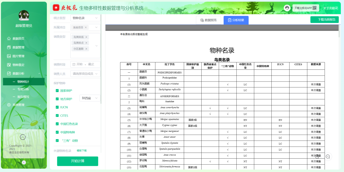Click the 模板下载 link
344x172 pixels.
pos(82,150)
